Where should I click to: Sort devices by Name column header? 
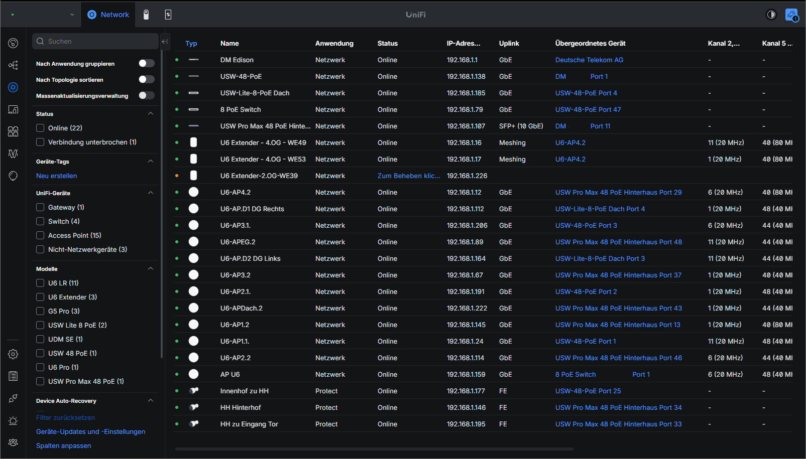click(229, 43)
